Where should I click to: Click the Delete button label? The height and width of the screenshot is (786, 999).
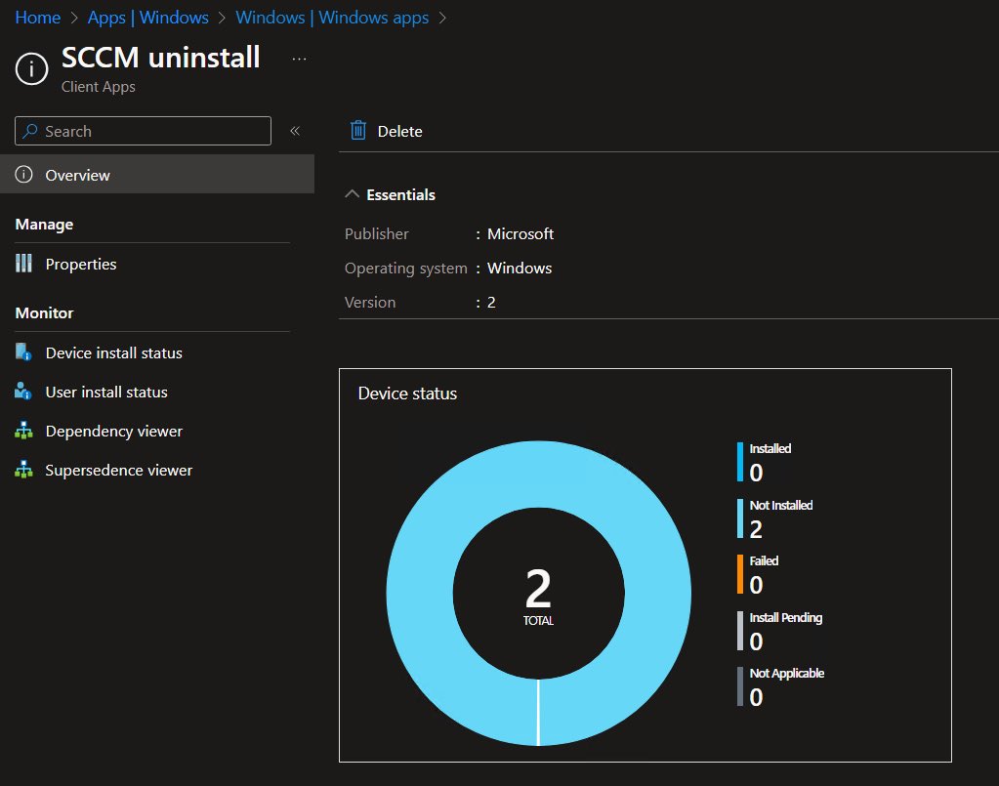click(399, 131)
